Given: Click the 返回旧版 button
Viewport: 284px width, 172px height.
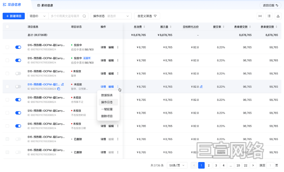Looking at the screenshot, I should [271, 6].
